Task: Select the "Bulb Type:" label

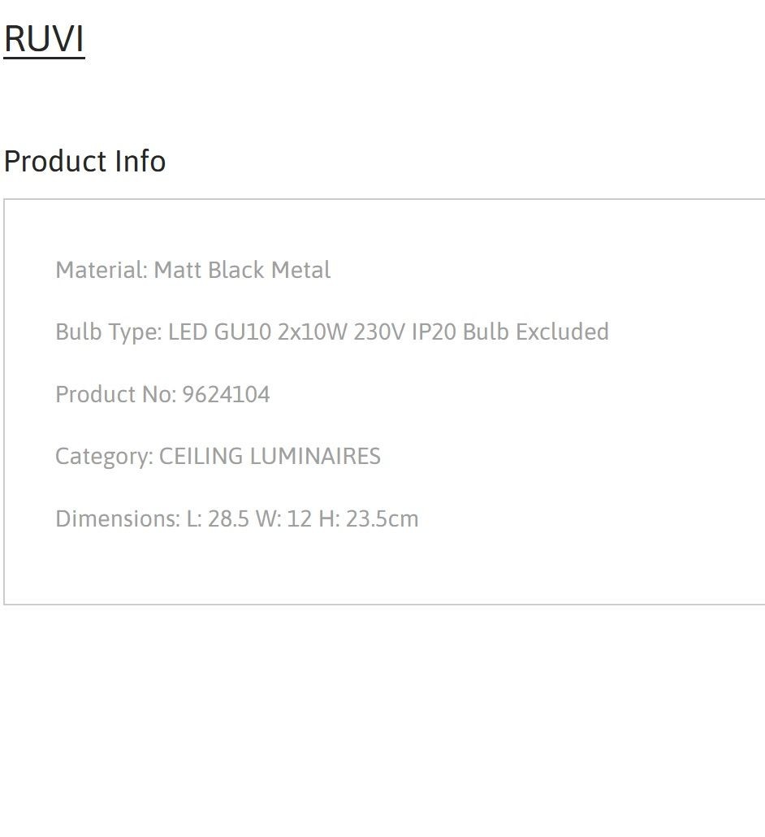Action: 109,332
